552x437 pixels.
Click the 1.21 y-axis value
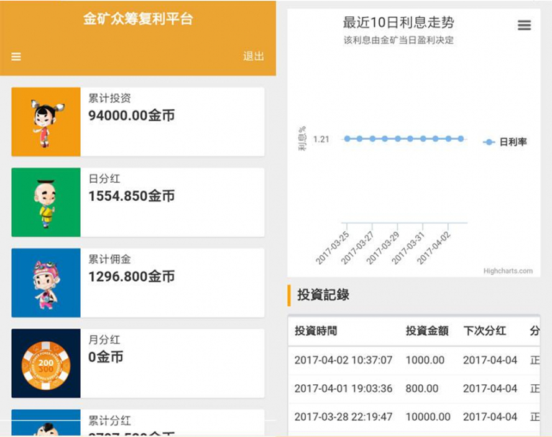pos(321,139)
